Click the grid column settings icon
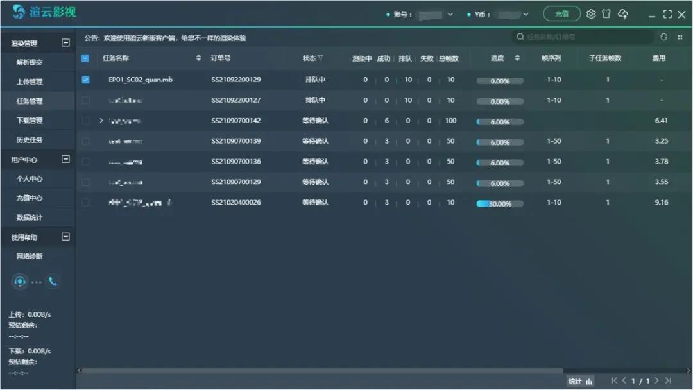 coord(680,37)
